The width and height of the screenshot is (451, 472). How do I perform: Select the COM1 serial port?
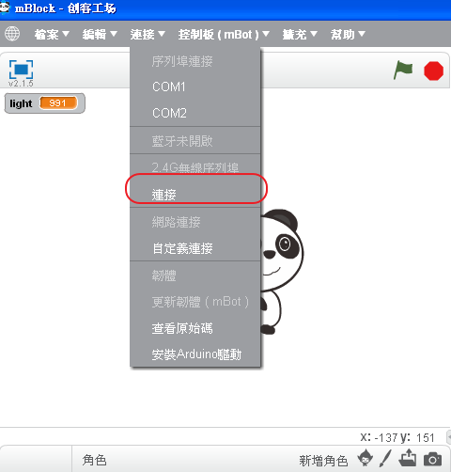tap(195, 87)
